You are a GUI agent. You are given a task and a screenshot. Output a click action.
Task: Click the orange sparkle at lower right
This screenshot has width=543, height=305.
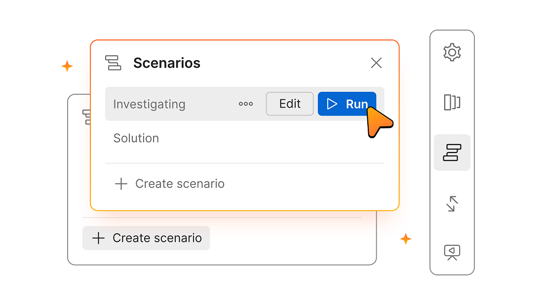406,239
